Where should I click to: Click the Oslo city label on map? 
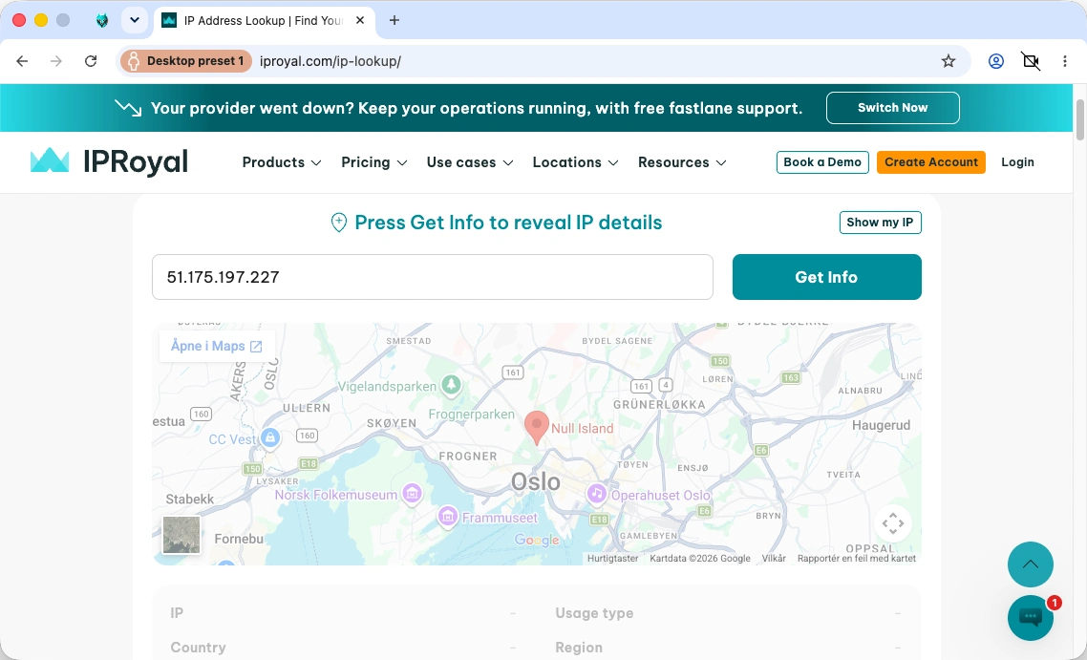tap(535, 481)
